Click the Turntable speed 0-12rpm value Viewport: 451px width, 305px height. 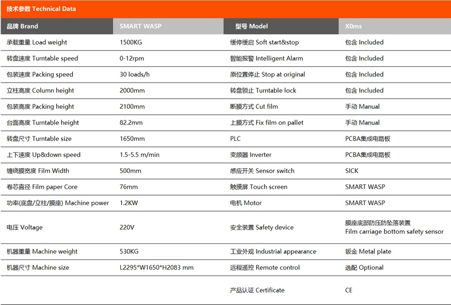pos(132,59)
